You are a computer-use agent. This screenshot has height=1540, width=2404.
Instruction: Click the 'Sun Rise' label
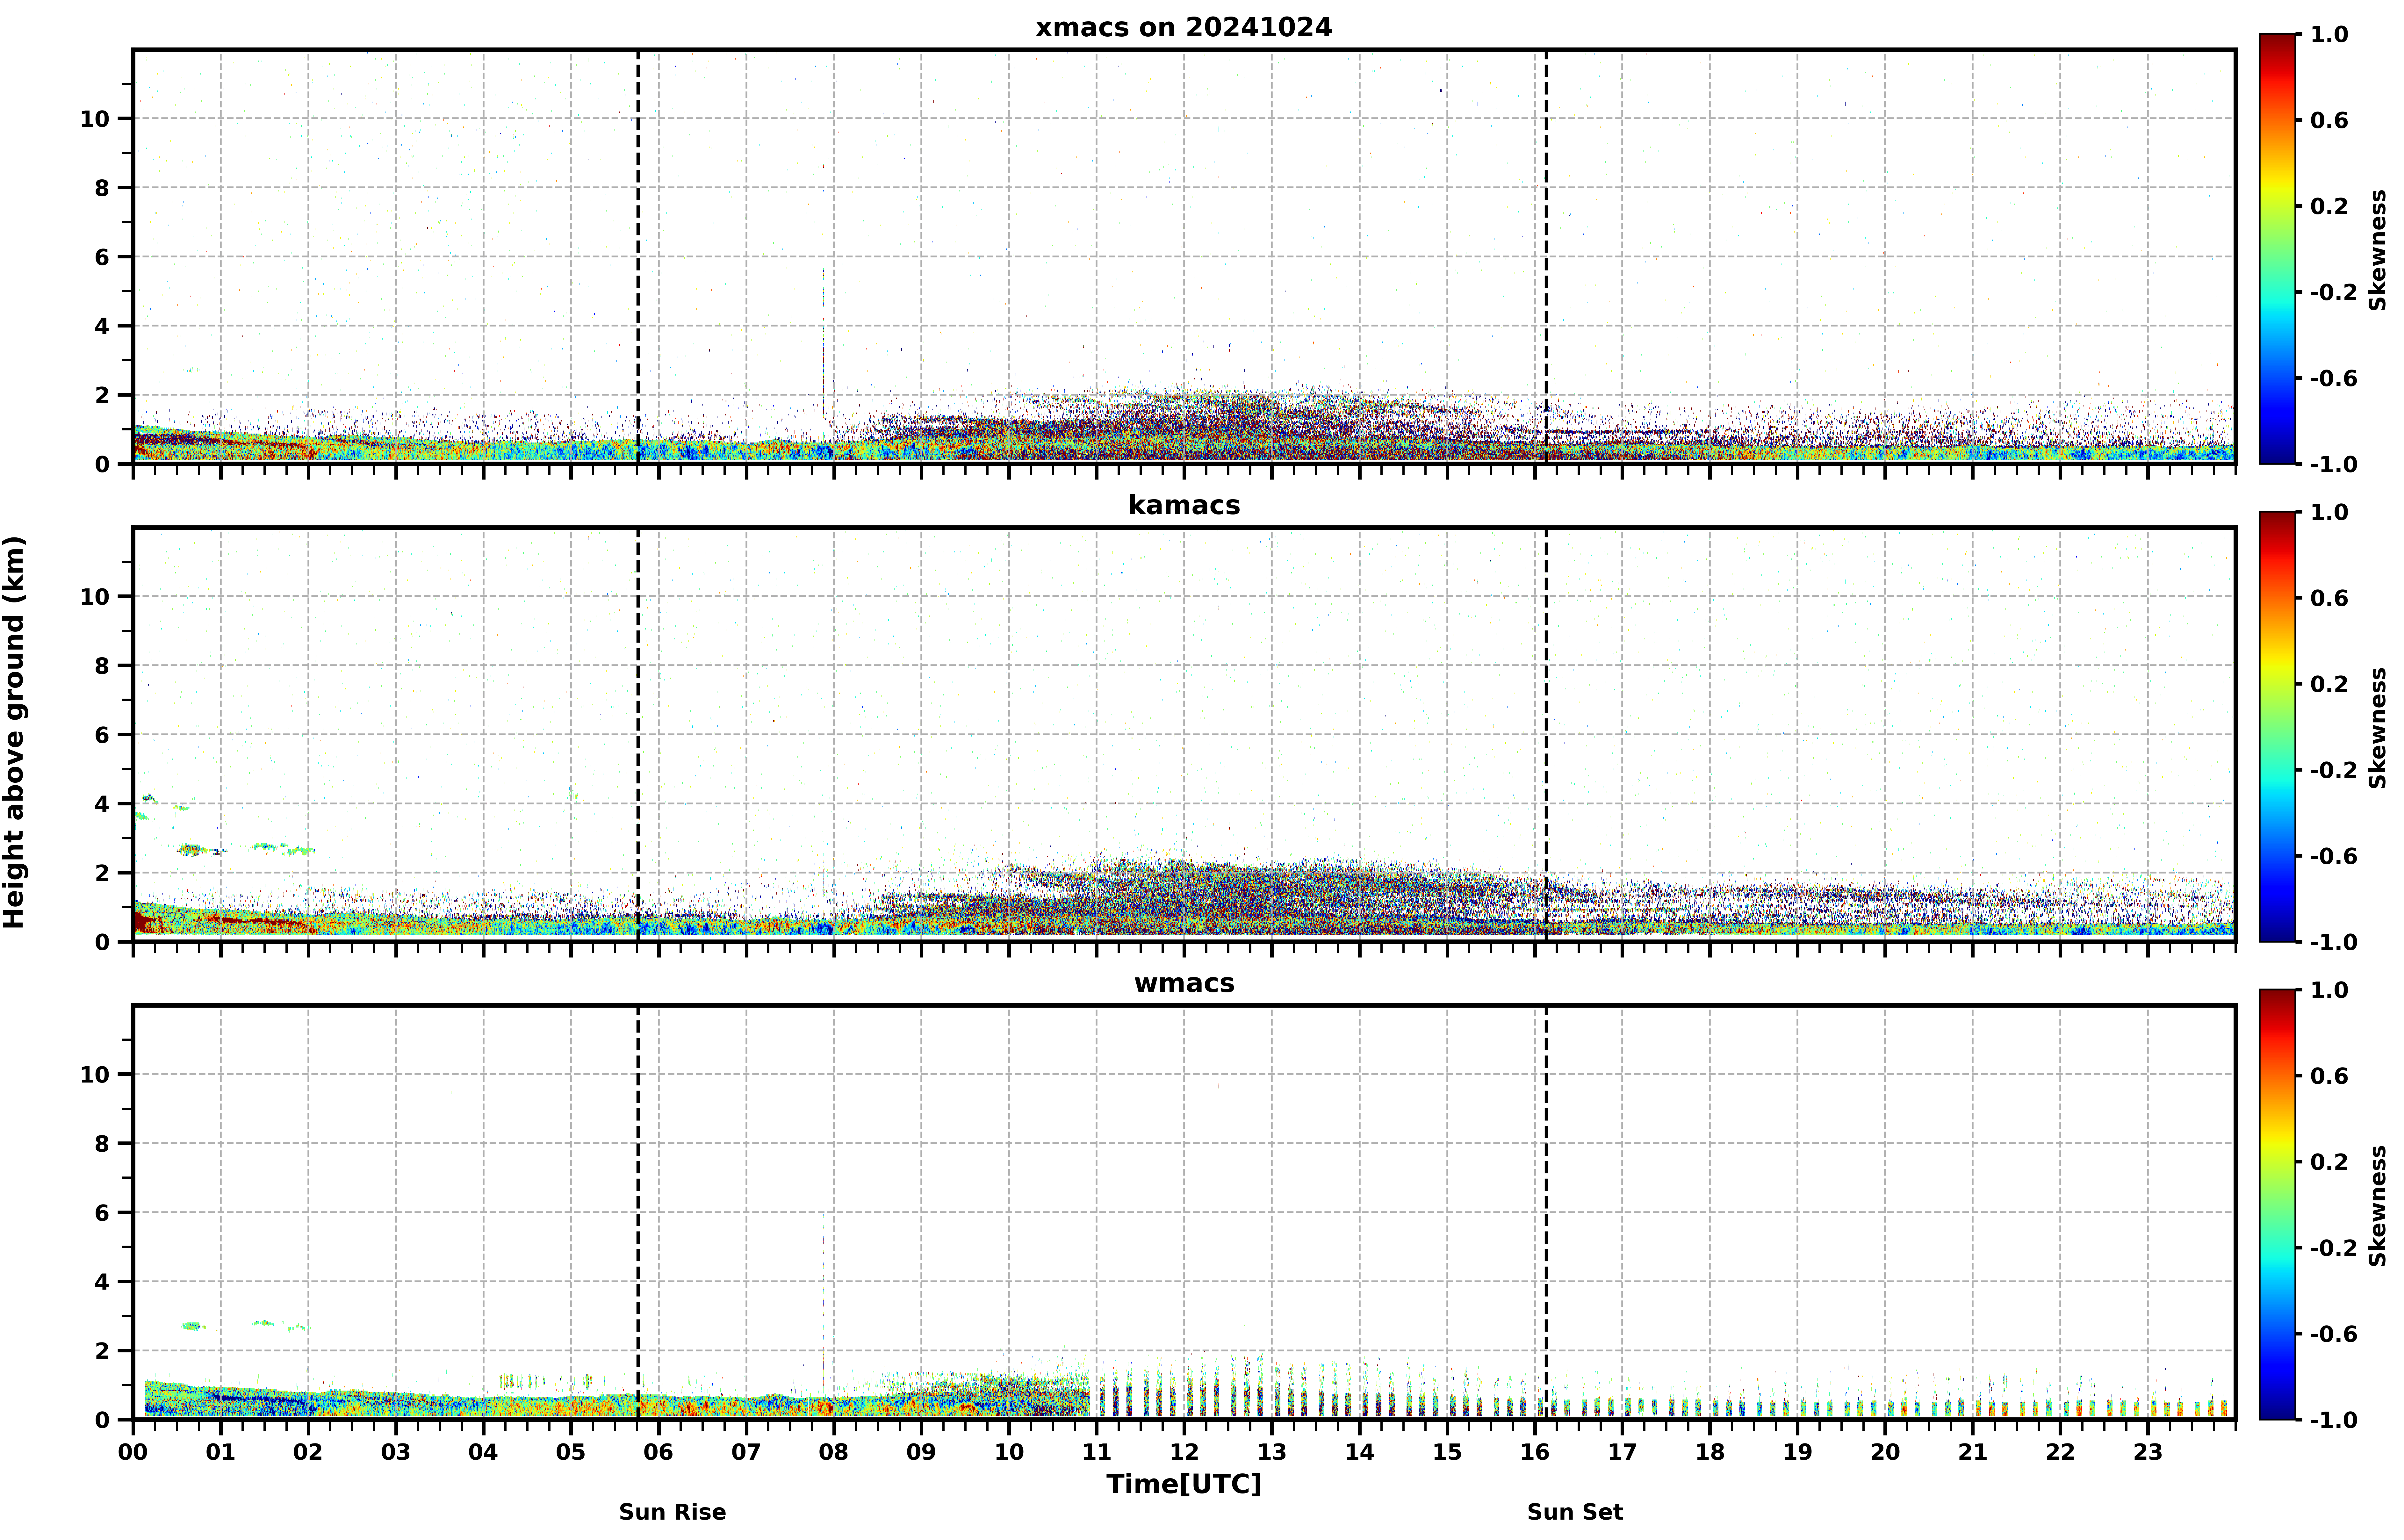672,1512
